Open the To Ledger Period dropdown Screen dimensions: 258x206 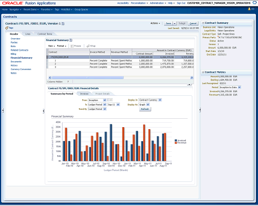105,105
